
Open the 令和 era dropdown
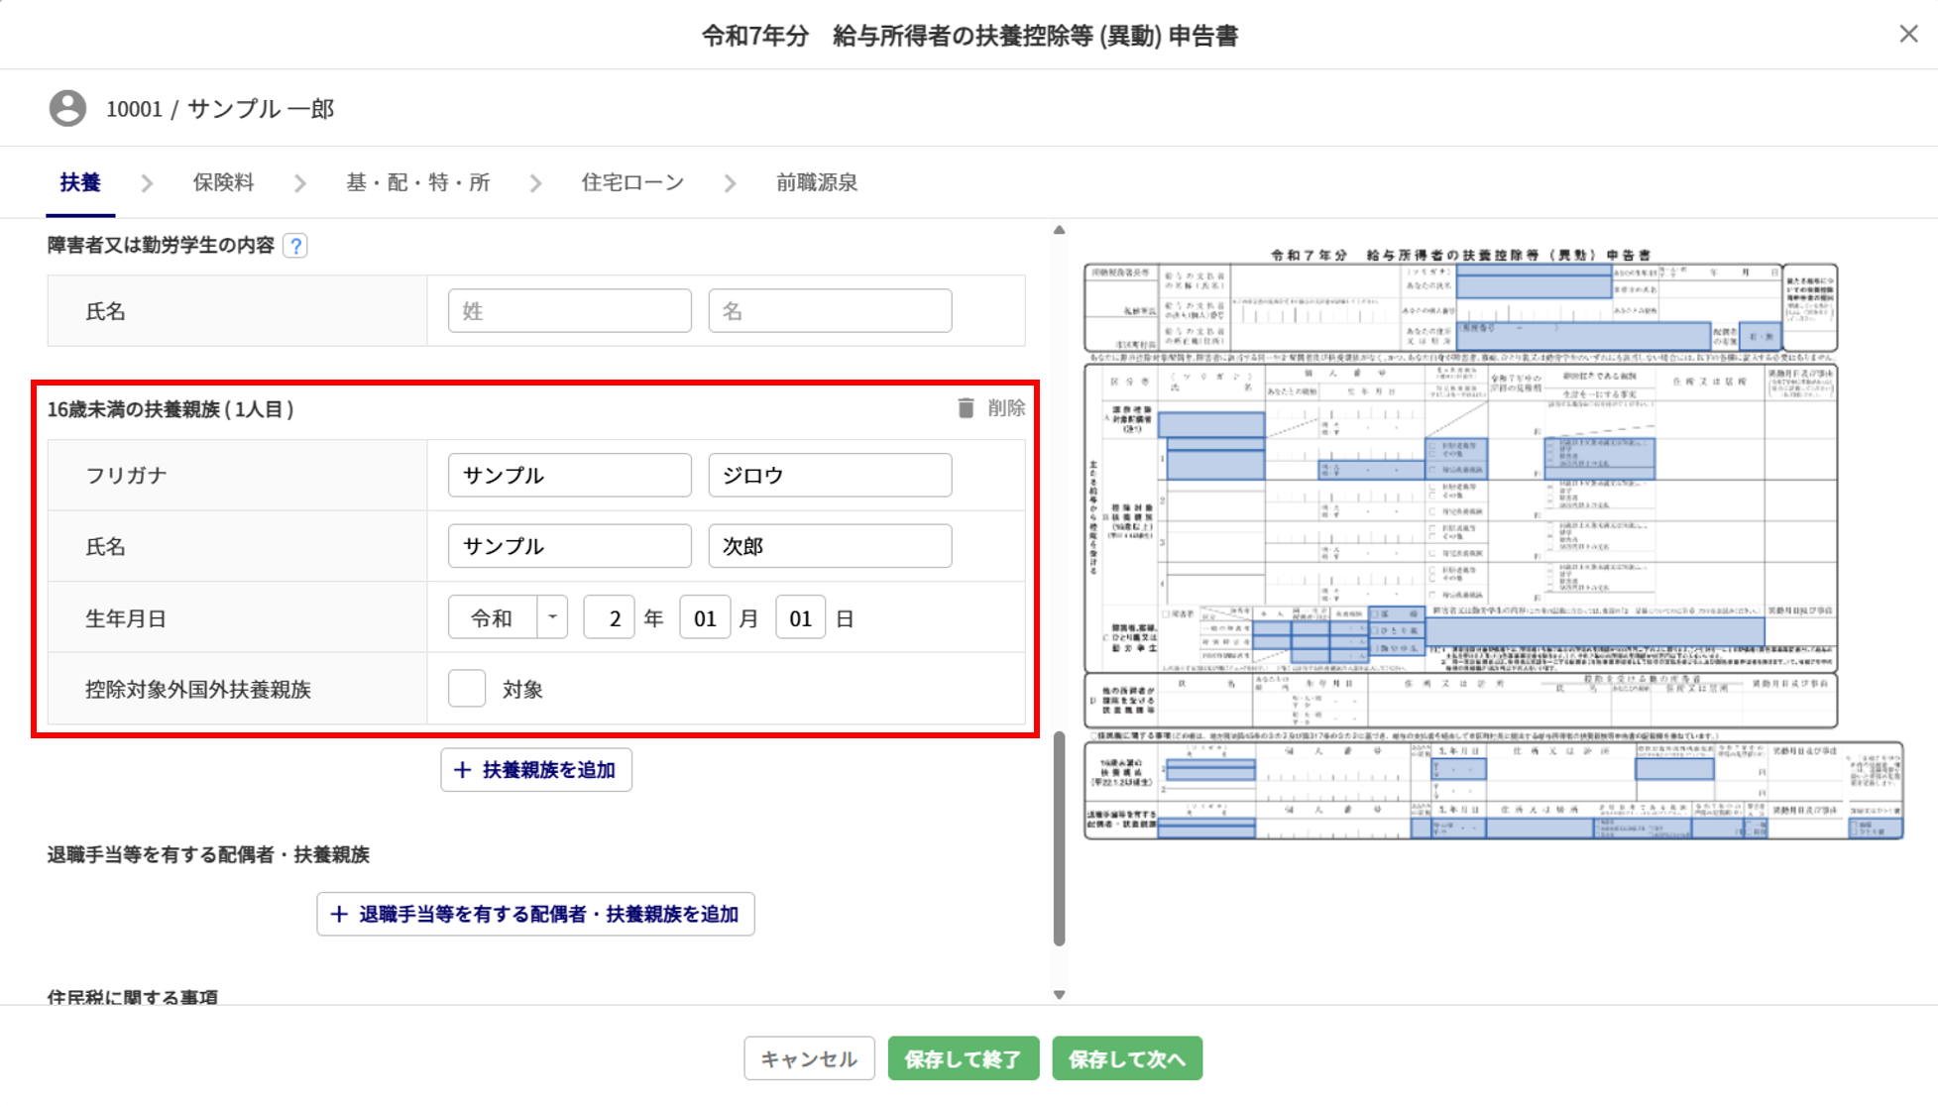pos(552,617)
